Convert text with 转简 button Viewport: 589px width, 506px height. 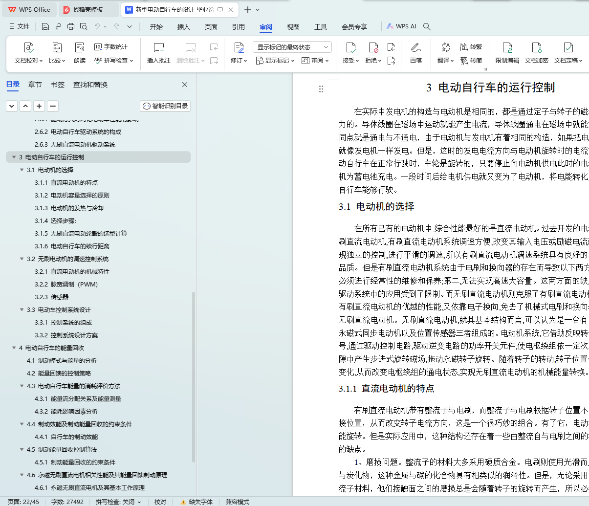coord(471,61)
